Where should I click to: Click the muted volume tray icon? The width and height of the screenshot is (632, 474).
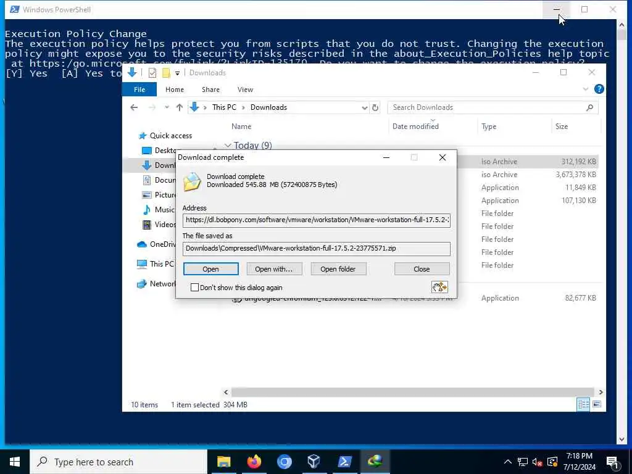[538, 462]
